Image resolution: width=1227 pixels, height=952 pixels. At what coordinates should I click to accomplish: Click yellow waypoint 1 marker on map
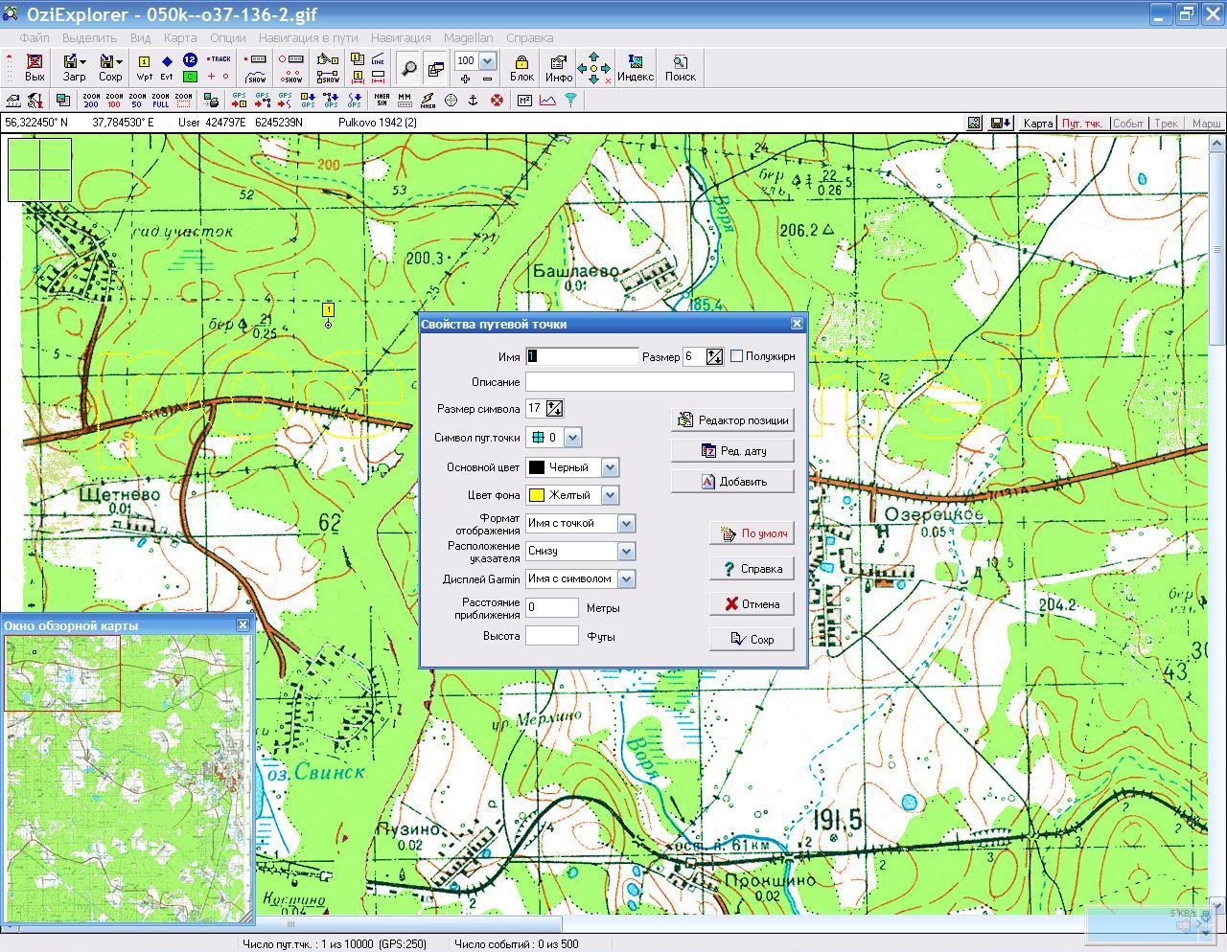pyautogui.click(x=328, y=309)
